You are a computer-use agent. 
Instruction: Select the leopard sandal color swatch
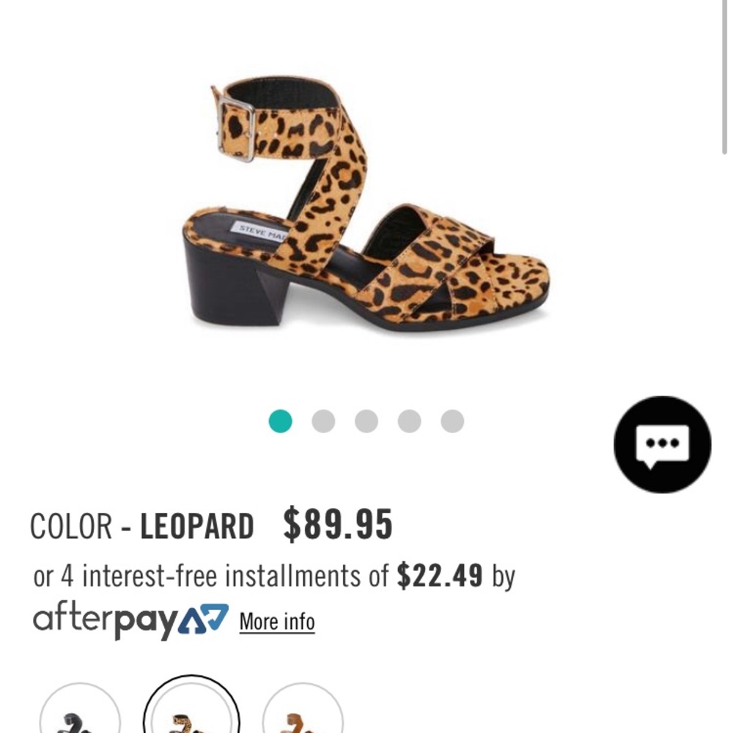point(191,706)
